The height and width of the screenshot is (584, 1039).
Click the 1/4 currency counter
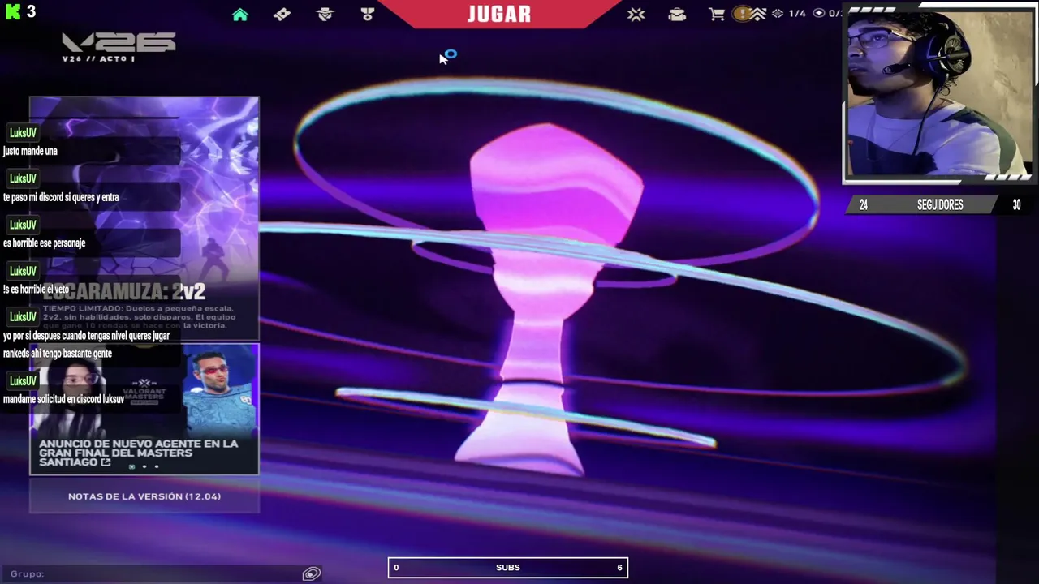click(x=789, y=14)
